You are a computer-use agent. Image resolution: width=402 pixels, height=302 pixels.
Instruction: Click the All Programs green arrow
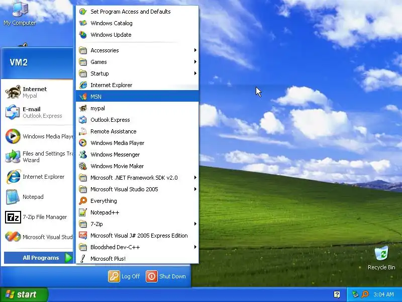pos(68,258)
